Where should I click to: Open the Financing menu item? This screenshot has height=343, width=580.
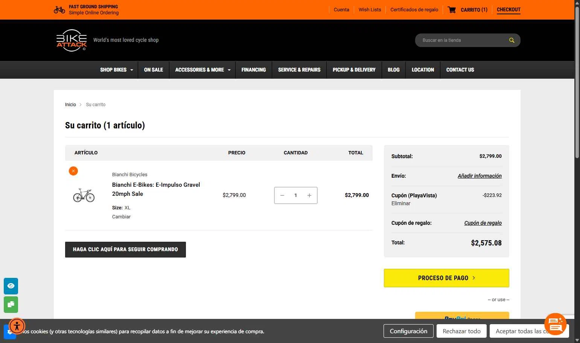click(254, 70)
